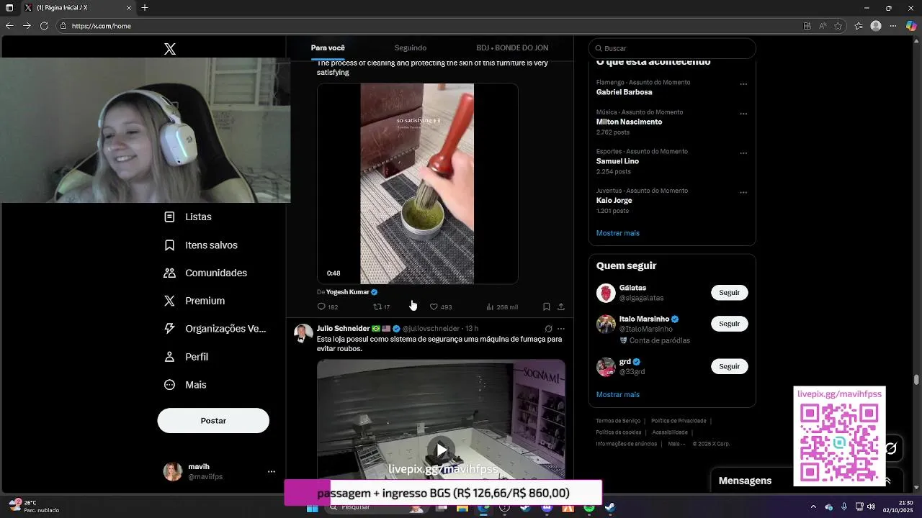Image resolution: width=922 pixels, height=518 pixels.
Task: Open Política de cookies footer link
Action: pos(618,432)
